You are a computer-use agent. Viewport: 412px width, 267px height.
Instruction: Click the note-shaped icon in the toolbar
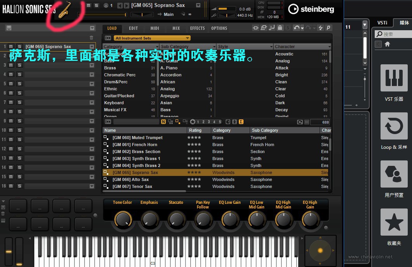click(272, 28)
